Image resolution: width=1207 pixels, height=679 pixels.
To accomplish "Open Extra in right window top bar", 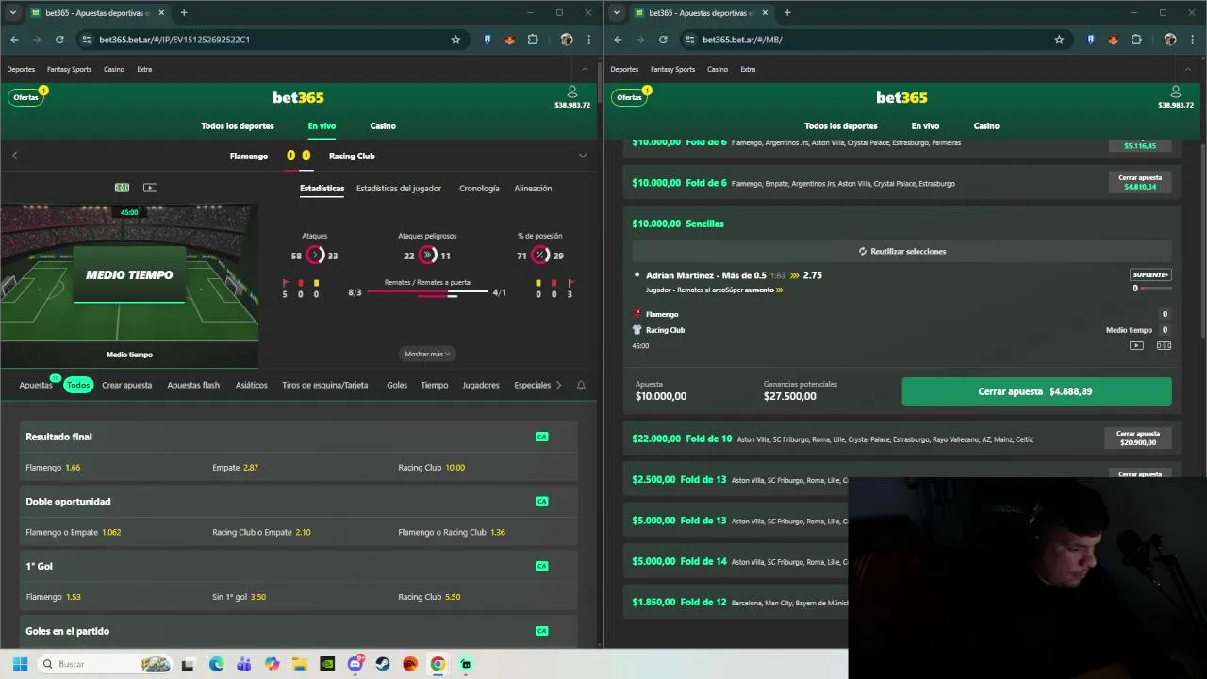I will (x=748, y=69).
